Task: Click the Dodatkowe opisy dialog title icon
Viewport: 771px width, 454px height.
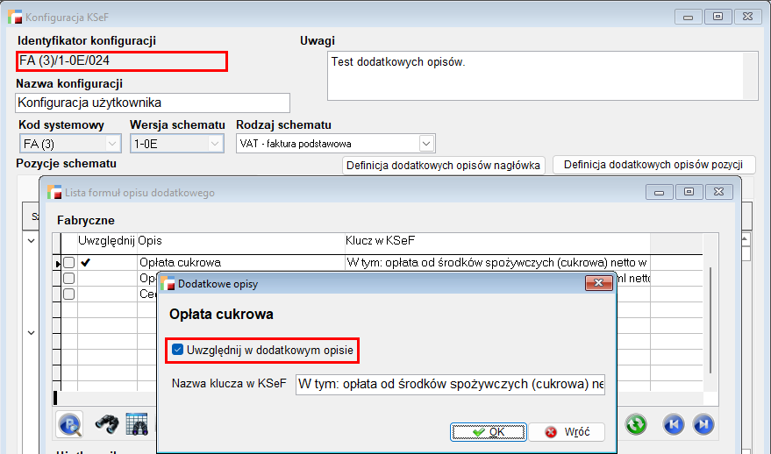Action: (x=167, y=283)
